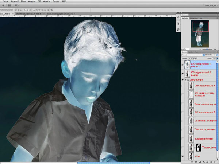Image resolution: width=219 pixels, height=164 pixels.
Task: Click the Тени/Света layer mask thumbnail
Action: point(199,148)
